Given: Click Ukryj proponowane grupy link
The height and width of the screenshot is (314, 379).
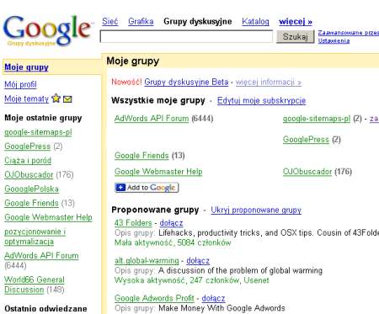Looking at the screenshot, I should click(256, 210).
